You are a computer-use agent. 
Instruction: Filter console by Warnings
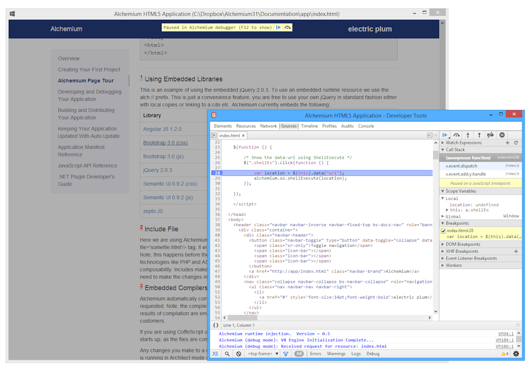[336, 354]
